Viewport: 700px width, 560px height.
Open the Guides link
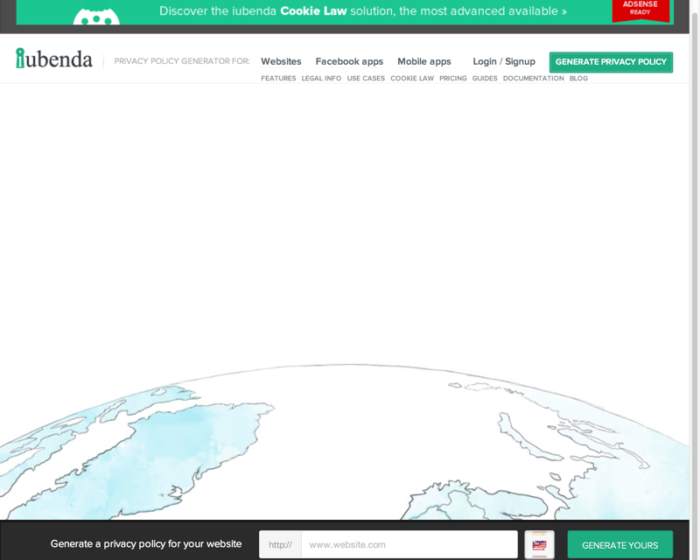click(x=485, y=78)
